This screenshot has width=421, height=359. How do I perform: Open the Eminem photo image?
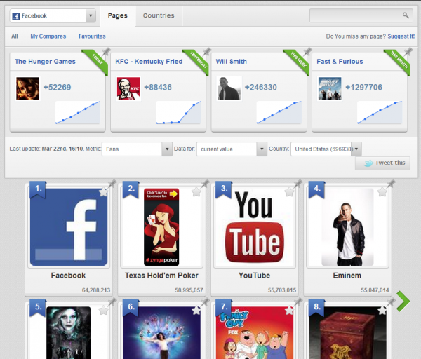(347, 227)
